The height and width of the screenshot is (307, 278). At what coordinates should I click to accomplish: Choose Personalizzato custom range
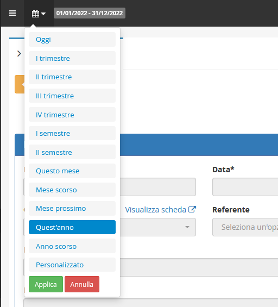point(72,265)
